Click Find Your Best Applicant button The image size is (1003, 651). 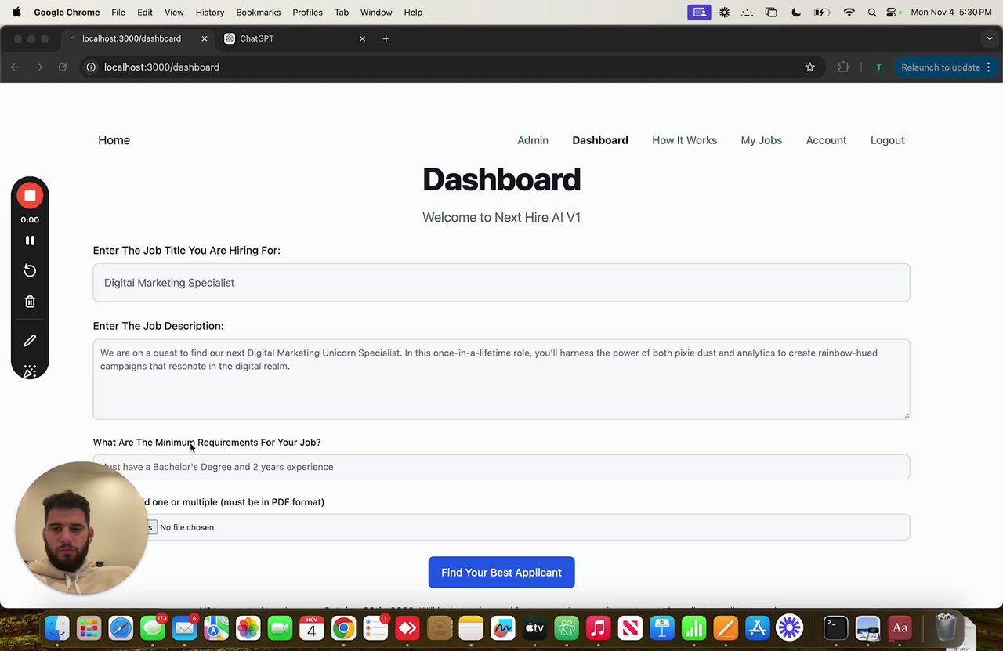(x=501, y=573)
